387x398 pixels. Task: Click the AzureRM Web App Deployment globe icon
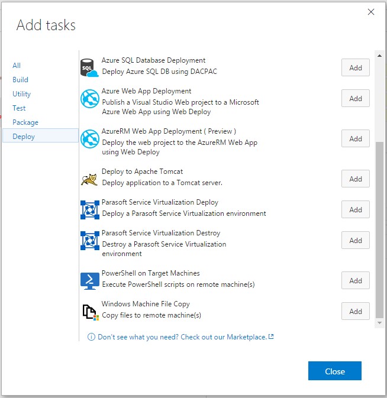pos(89,139)
